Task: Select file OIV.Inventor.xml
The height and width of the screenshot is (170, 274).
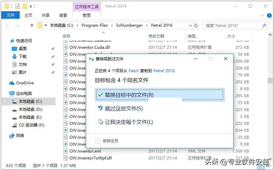Action: pyautogui.click(x=85, y=151)
